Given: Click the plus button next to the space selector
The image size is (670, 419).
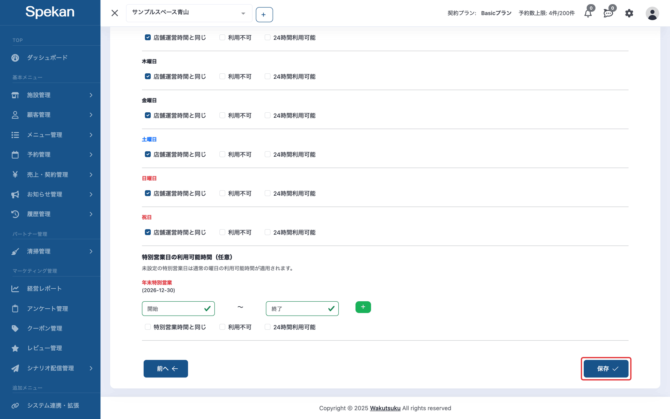Looking at the screenshot, I should point(264,15).
